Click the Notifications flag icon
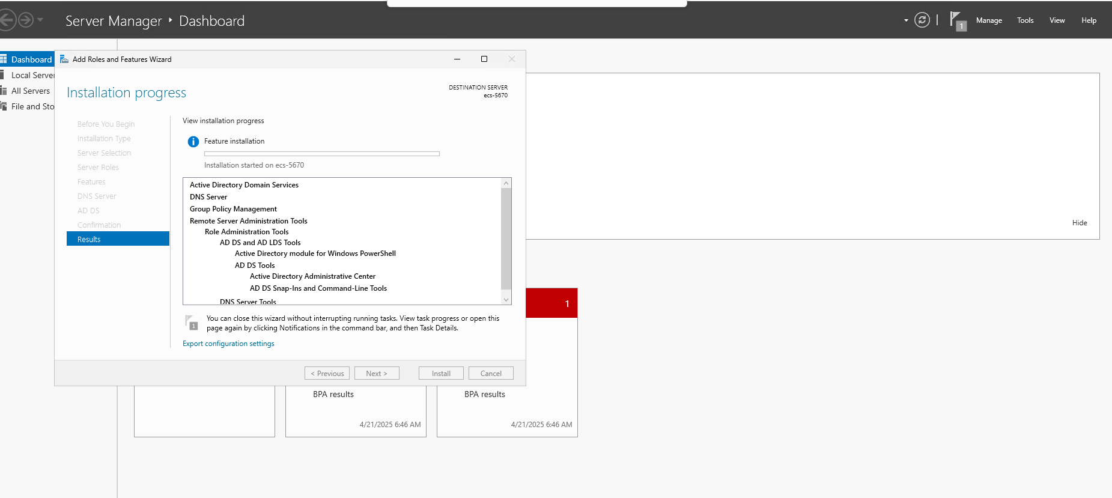 pos(956,20)
